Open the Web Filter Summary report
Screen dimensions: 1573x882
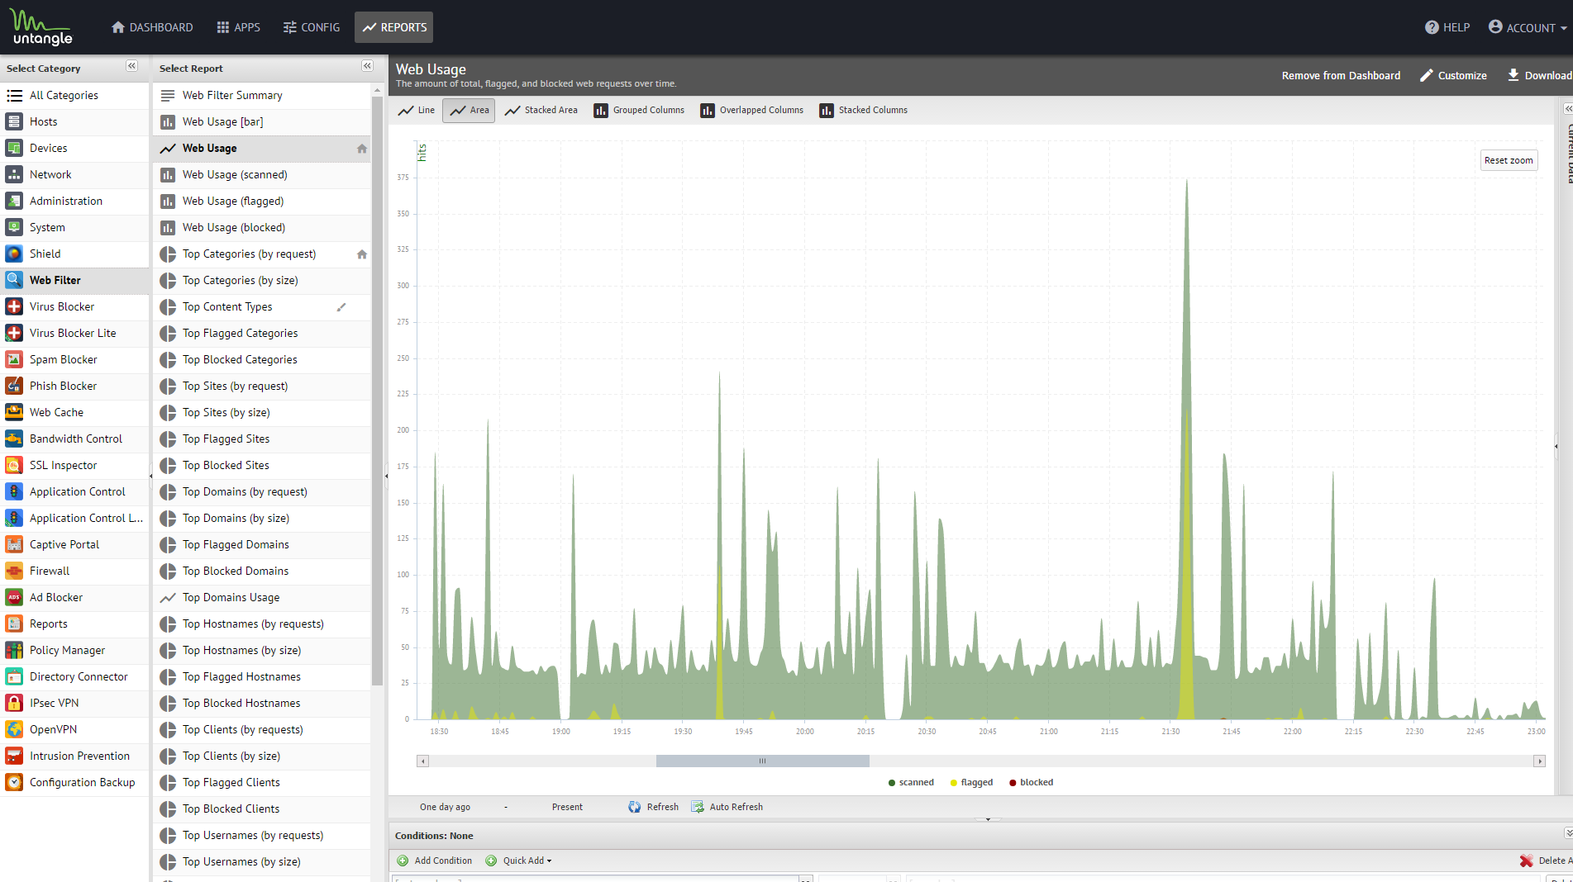[x=262, y=95]
